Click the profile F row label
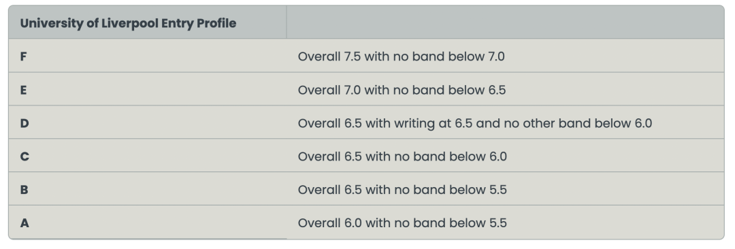Image resolution: width=735 pixels, height=249 pixels. click(23, 56)
